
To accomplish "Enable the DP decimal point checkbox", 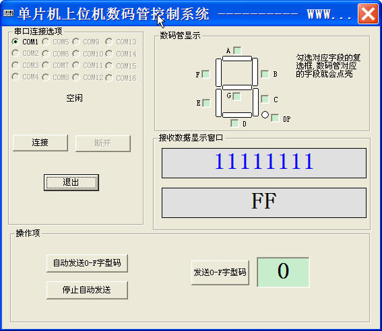I will click(275, 118).
